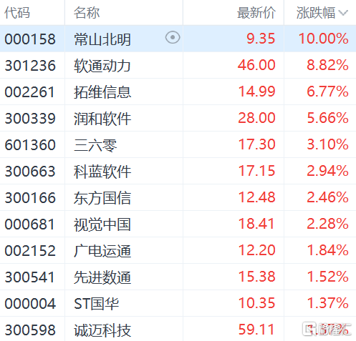Click price 46.00 for 软通动力
Viewport: 356px width, 341px height.
[256, 65]
